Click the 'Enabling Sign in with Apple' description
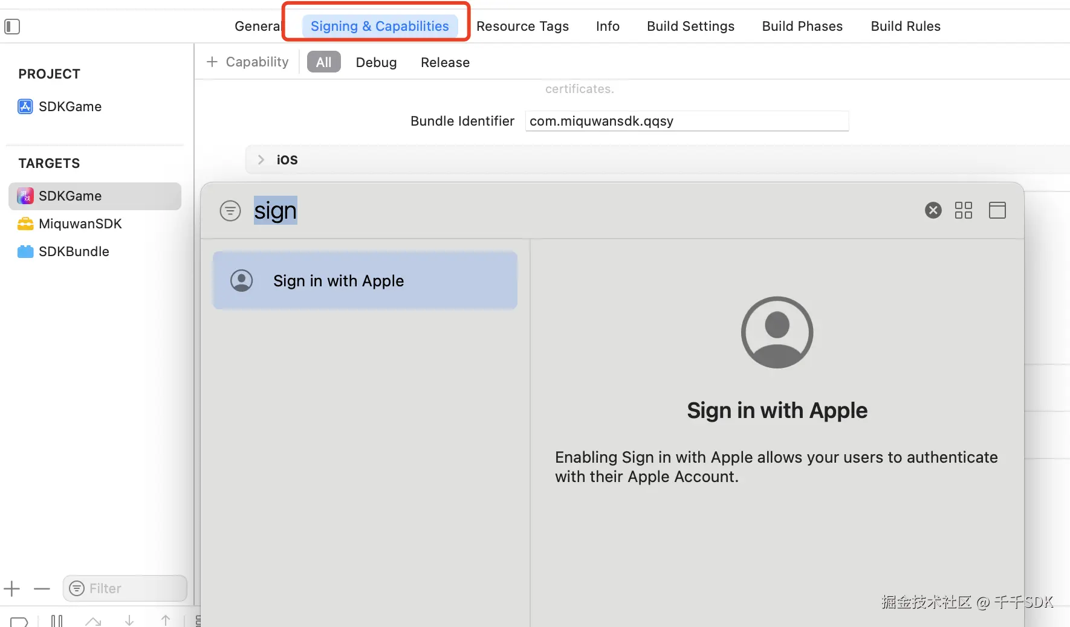 click(x=776, y=467)
